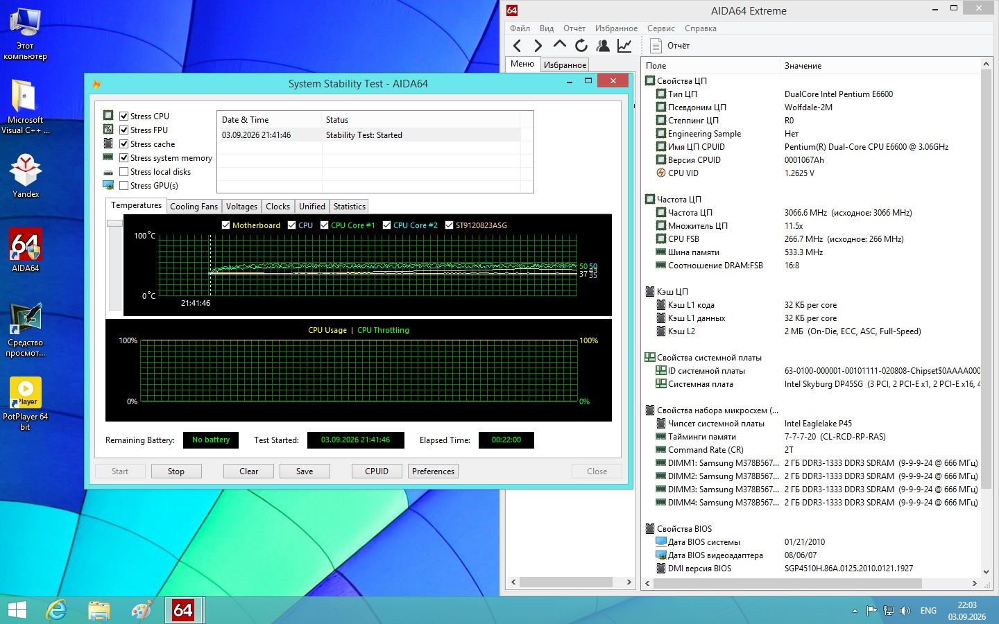This screenshot has width=999, height=624.
Task: Show hidden tray icons arrow
Action: (855, 611)
